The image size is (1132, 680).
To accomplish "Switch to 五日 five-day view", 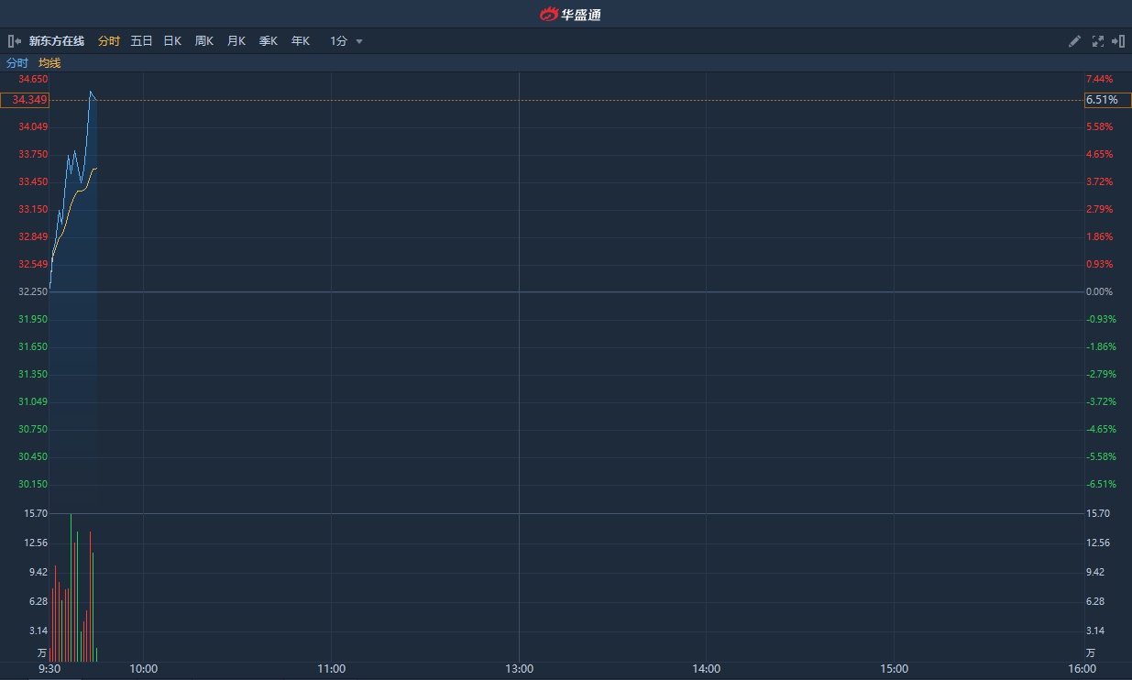I will point(141,41).
